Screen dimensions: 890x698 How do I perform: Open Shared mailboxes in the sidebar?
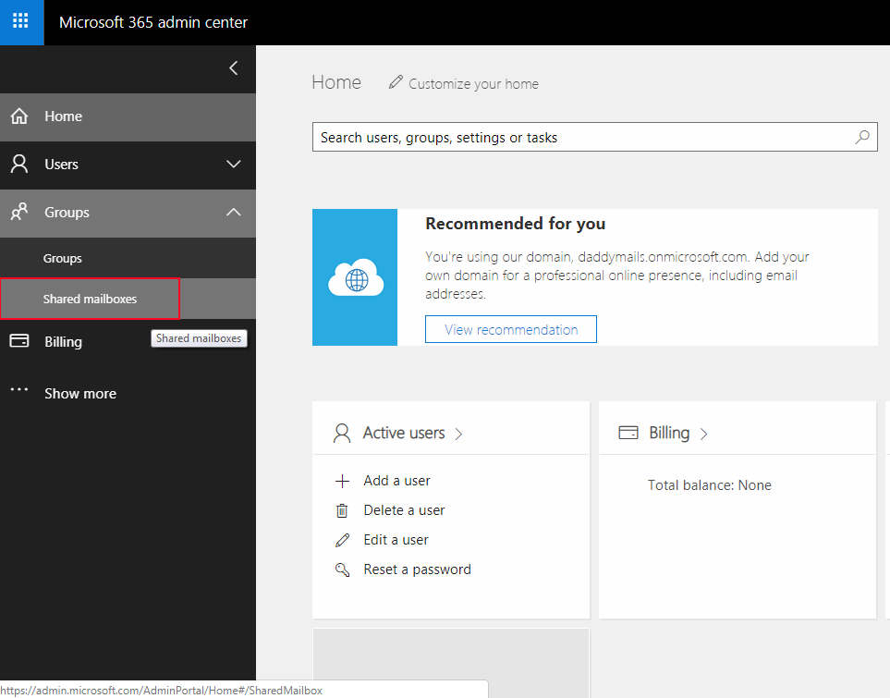[x=128, y=299]
